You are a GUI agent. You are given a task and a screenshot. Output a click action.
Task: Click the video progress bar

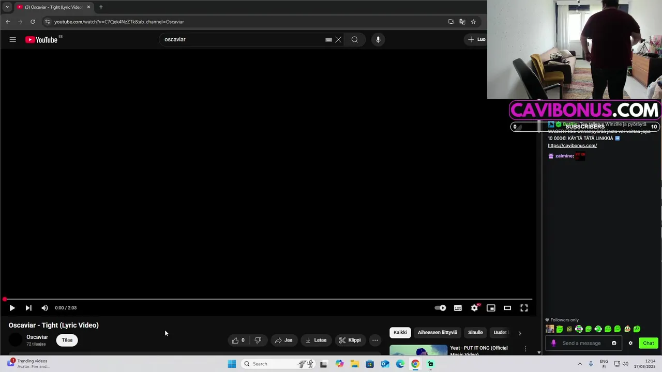click(268, 299)
